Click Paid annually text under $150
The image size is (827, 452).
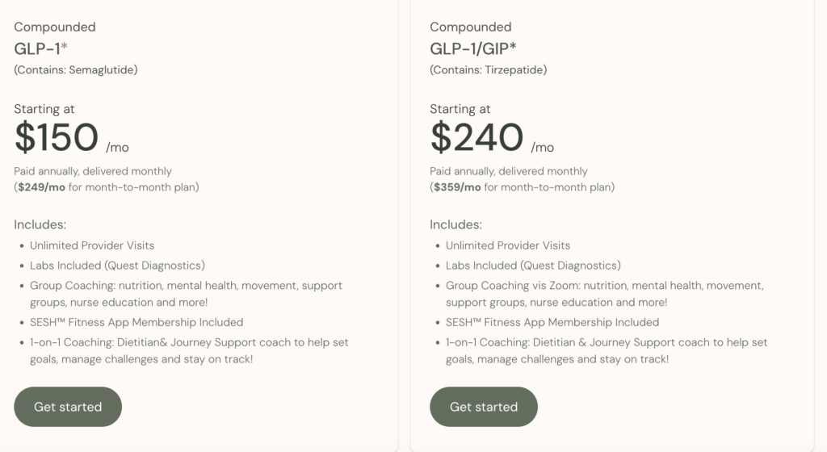(x=93, y=171)
